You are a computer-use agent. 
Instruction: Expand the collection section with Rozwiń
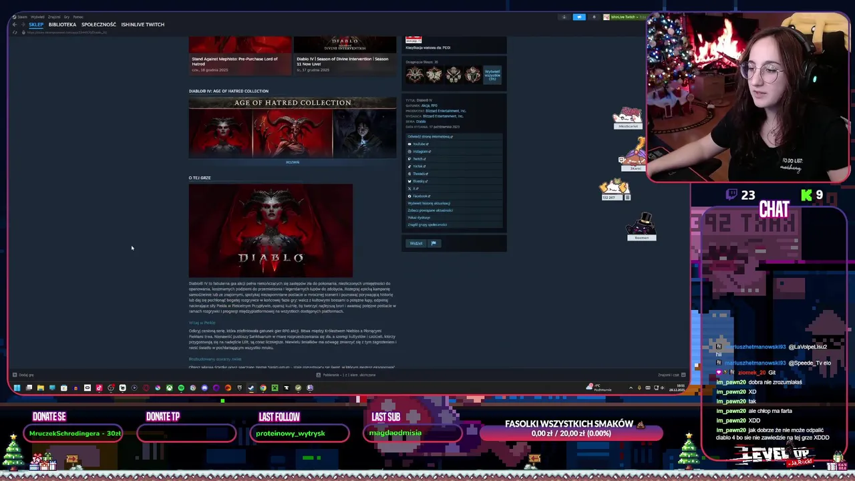click(x=293, y=162)
